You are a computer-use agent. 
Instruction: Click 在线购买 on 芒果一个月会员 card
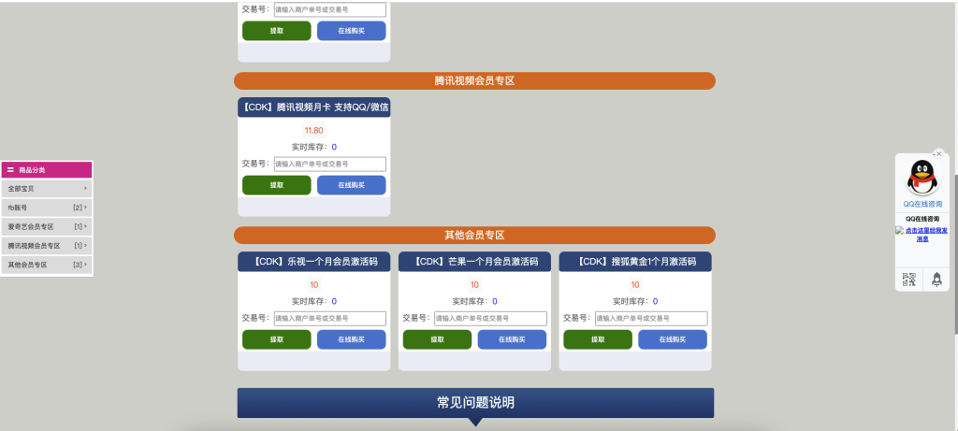tap(512, 339)
